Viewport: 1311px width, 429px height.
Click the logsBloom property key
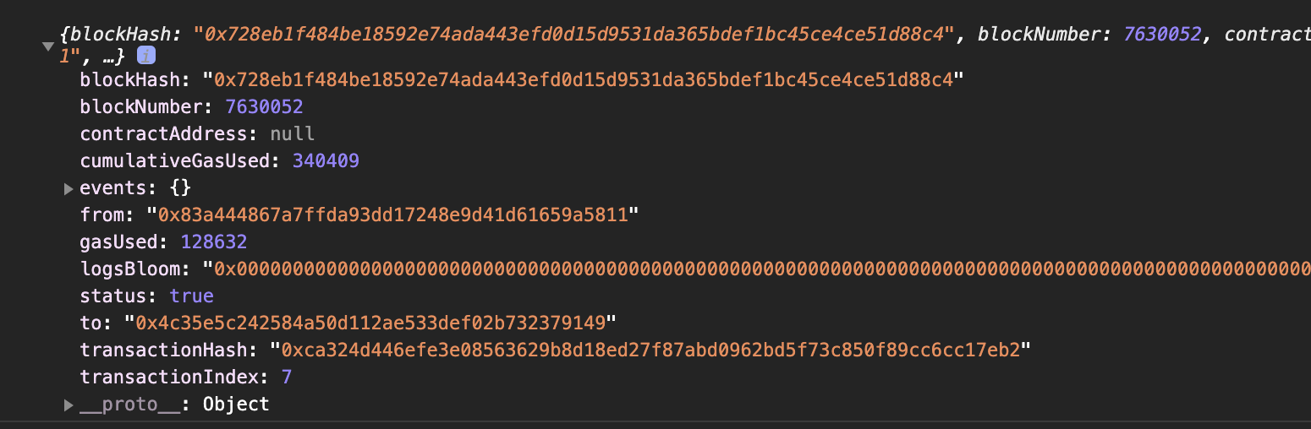click(131, 269)
